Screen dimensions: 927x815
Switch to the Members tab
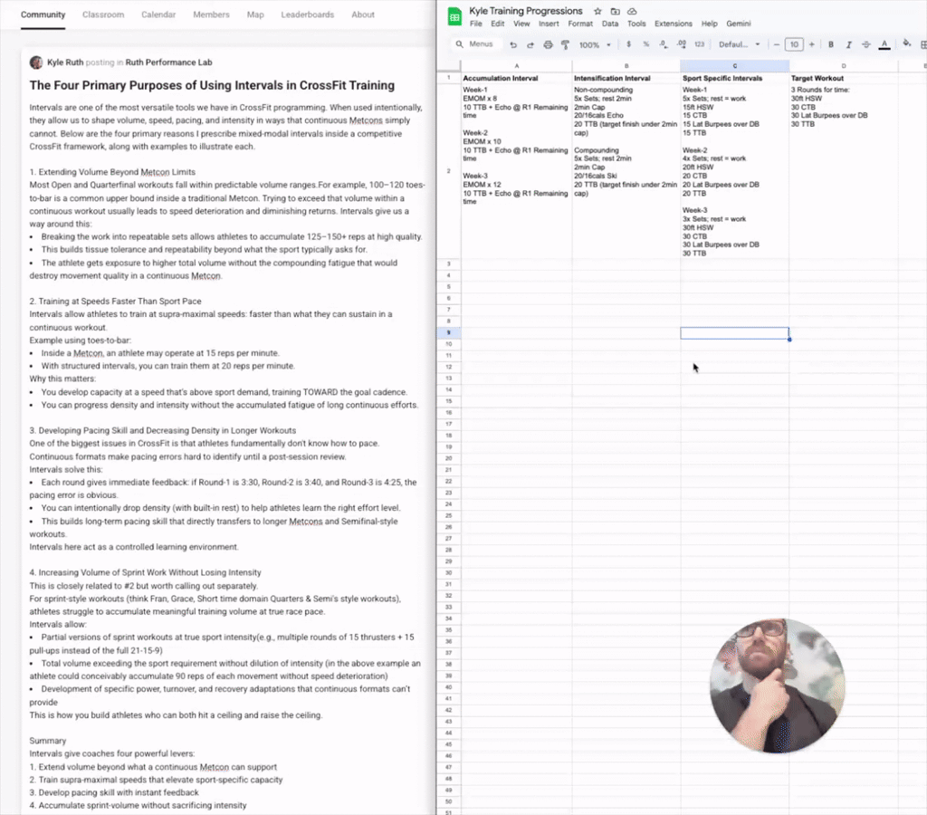point(211,14)
